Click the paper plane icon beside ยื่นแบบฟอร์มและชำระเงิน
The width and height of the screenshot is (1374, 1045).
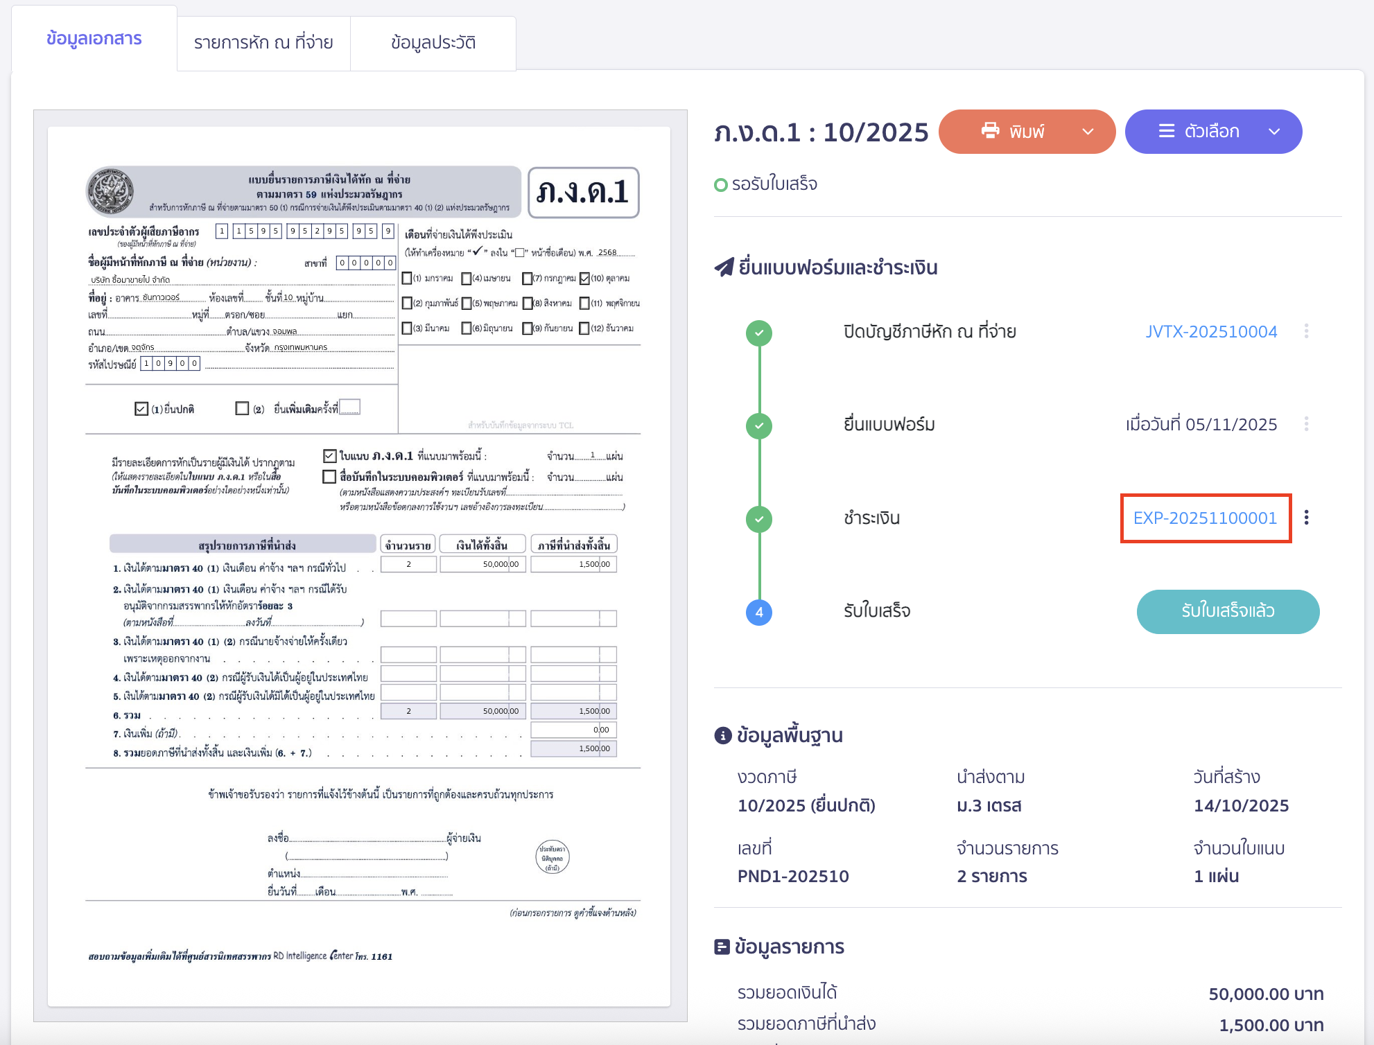tap(724, 267)
